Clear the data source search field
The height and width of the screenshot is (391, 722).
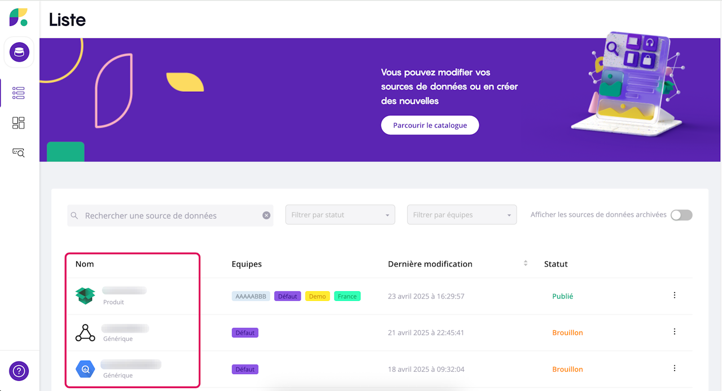pyautogui.click(x=266, y=215)
